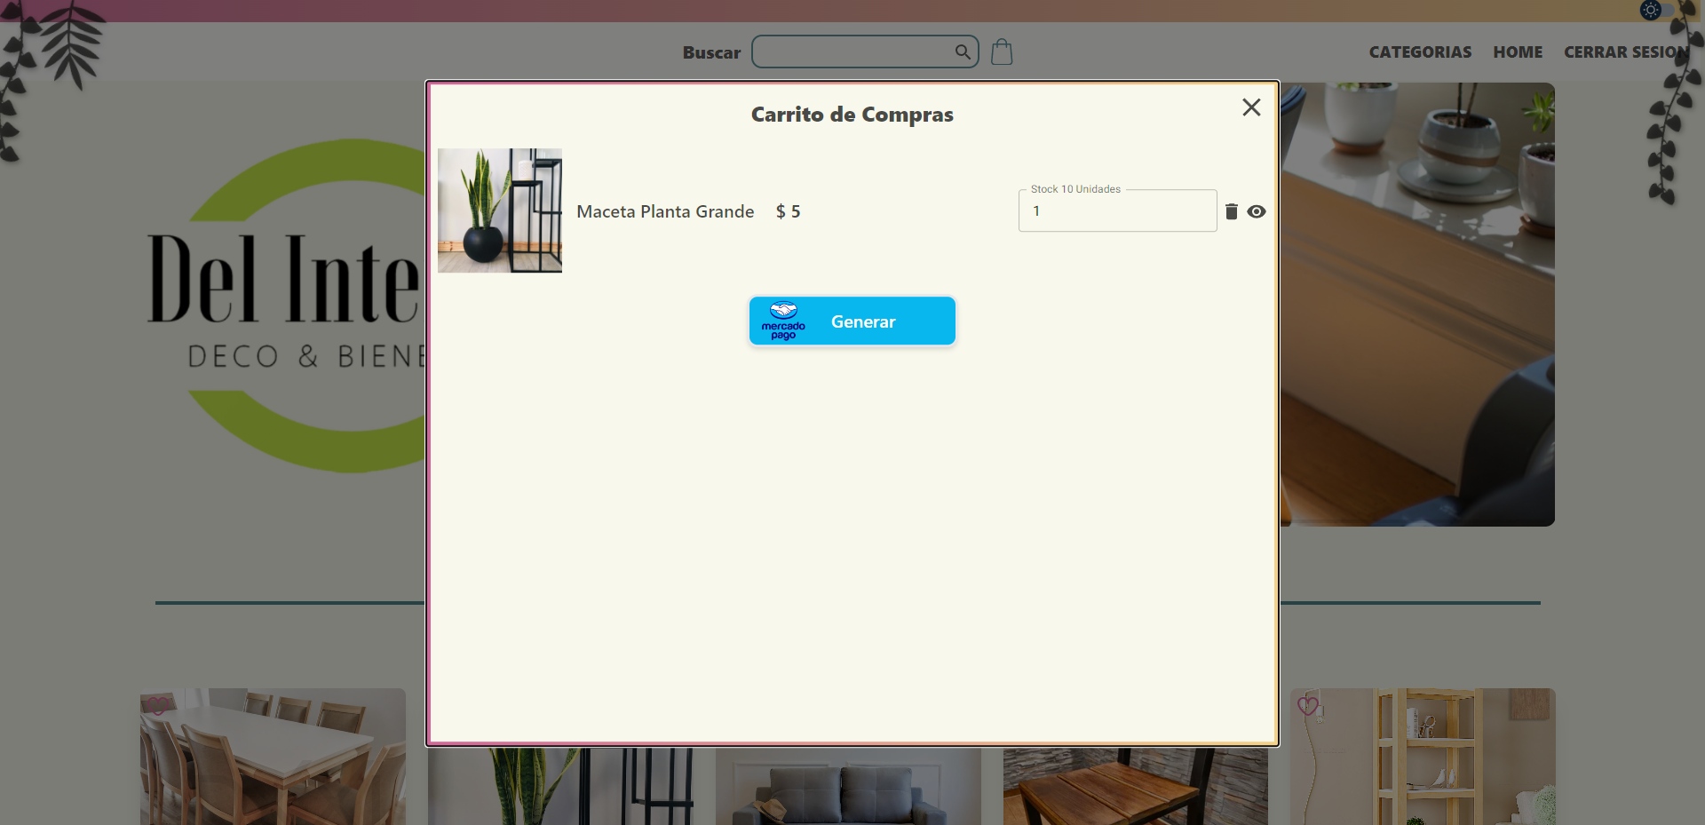Open the CATEGORIAS dropdown
Viewport: 1705px width, 825px height.
tap(1419, 52)
